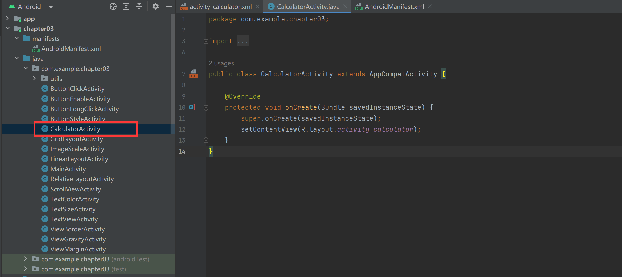This screenshot has width=622, height=277.
Task: Fold the onCreate method at line 10
Action: (206, 108)
